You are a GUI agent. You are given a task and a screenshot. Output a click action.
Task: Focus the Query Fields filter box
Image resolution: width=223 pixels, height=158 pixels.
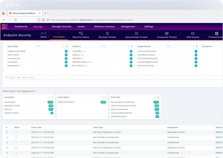[x=49, y=46]
